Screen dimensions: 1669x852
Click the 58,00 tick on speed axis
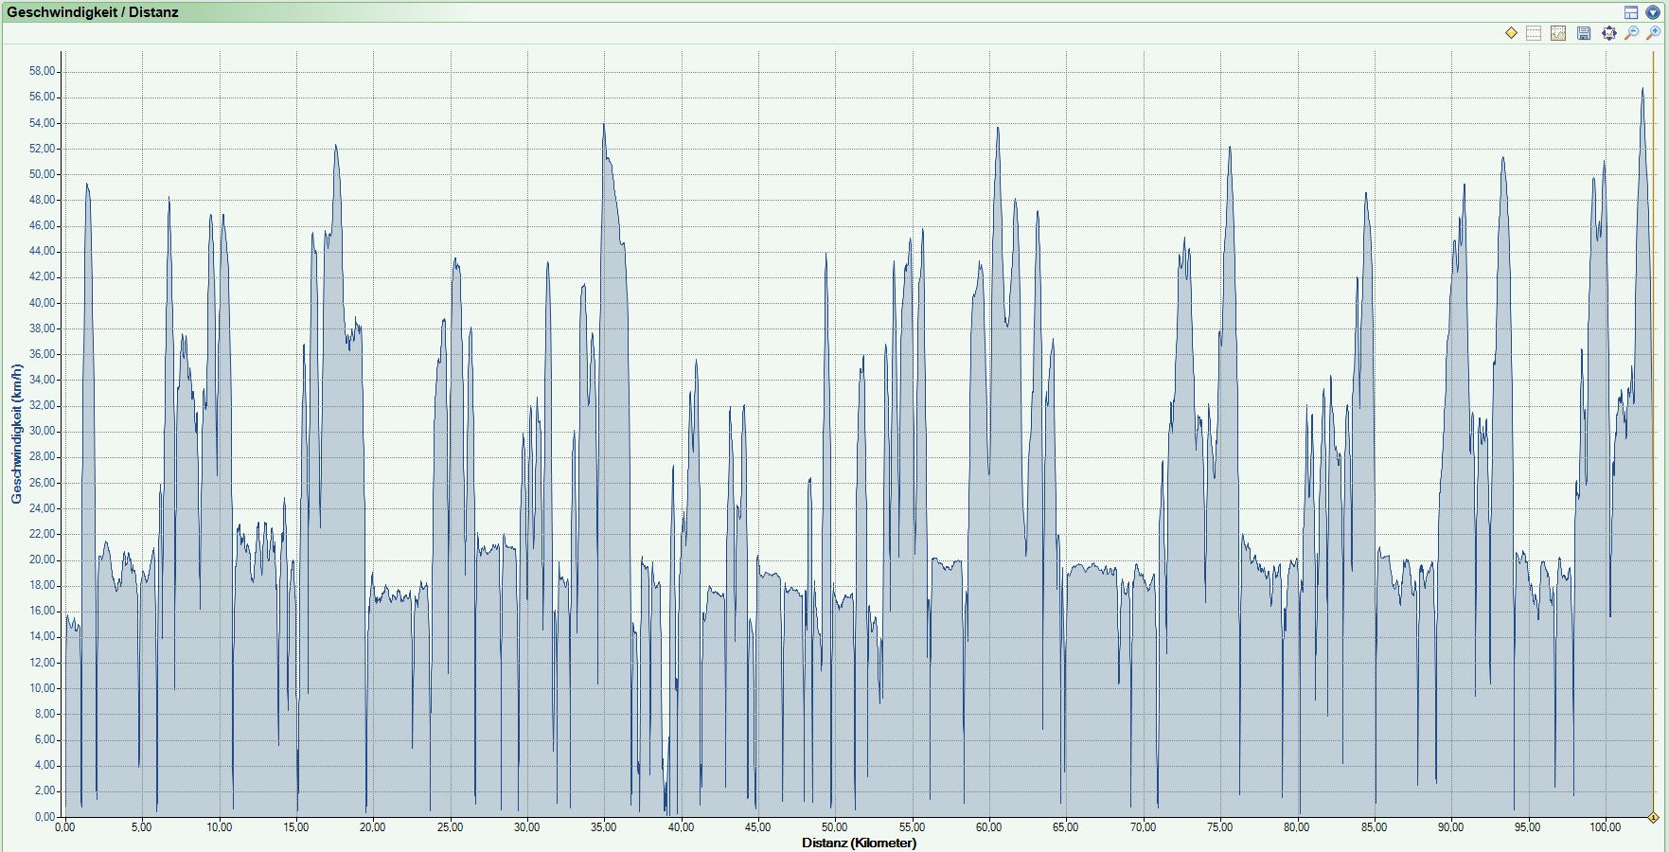[x=42, y=71]
